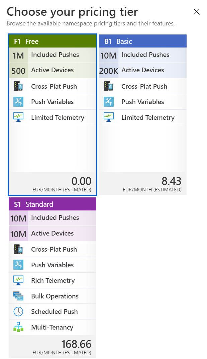Click Limited Telemetry label in Free tier
Image resolution: width=207 pixels, height=359 pixels.
coord(58,117)
